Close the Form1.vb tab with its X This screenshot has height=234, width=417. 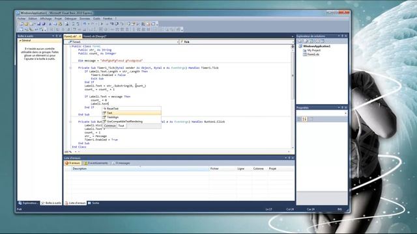(80, 36)
